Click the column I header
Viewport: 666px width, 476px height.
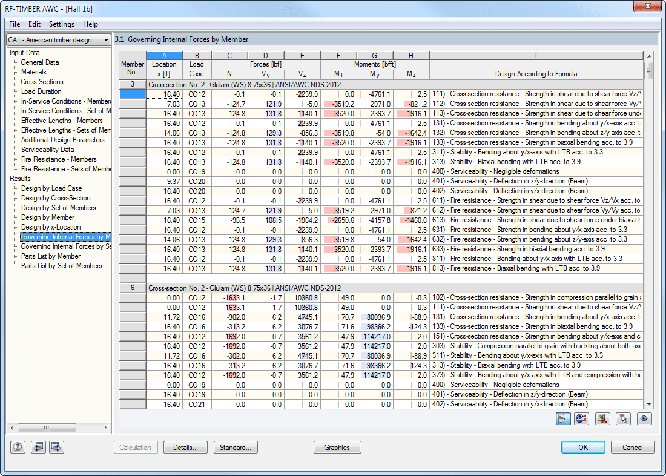[536, 56]
